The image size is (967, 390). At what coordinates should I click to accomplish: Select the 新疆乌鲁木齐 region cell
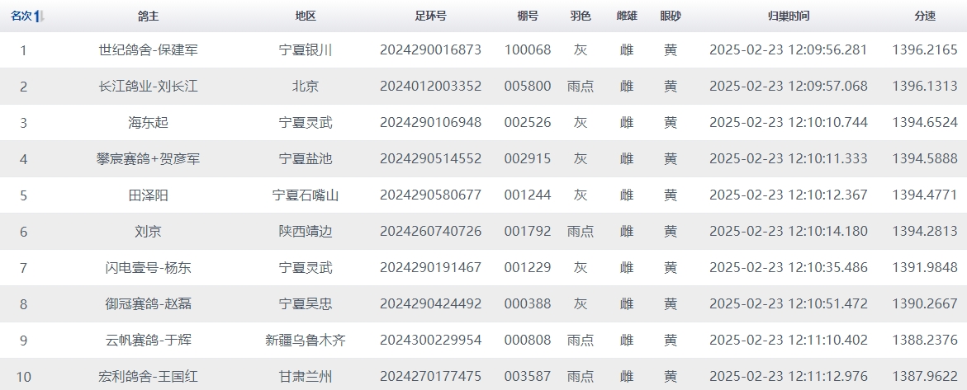305,341
